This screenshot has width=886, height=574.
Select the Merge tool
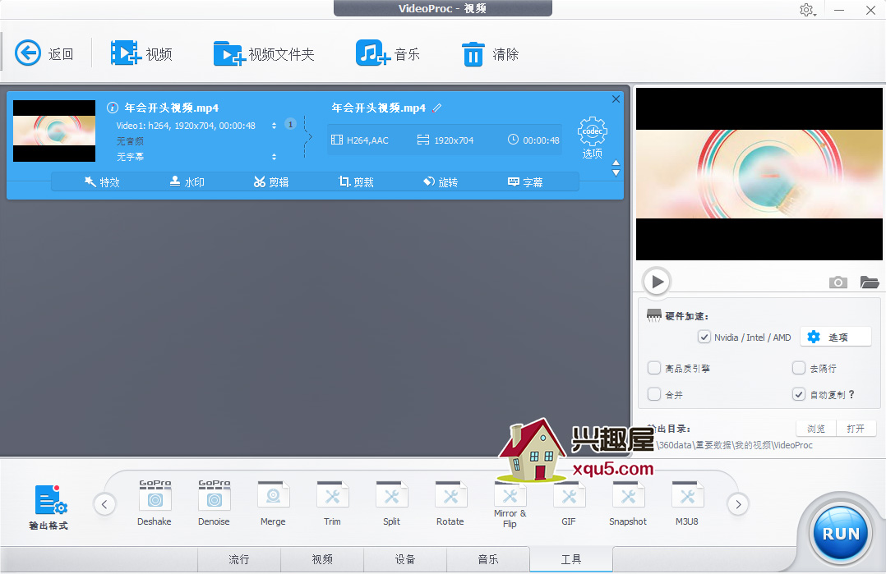point(273,503)
